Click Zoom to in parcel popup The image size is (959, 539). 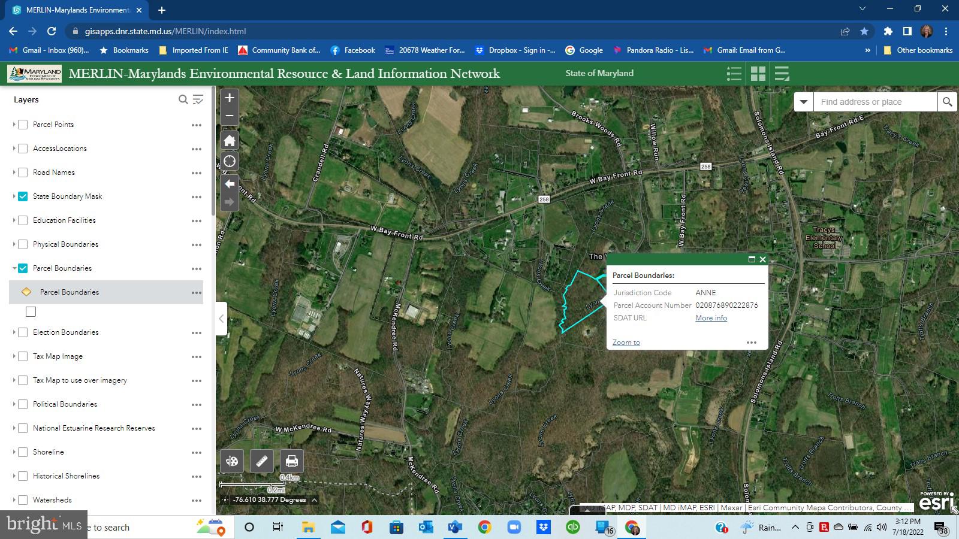pyautogui.click(x=626, y=343)
